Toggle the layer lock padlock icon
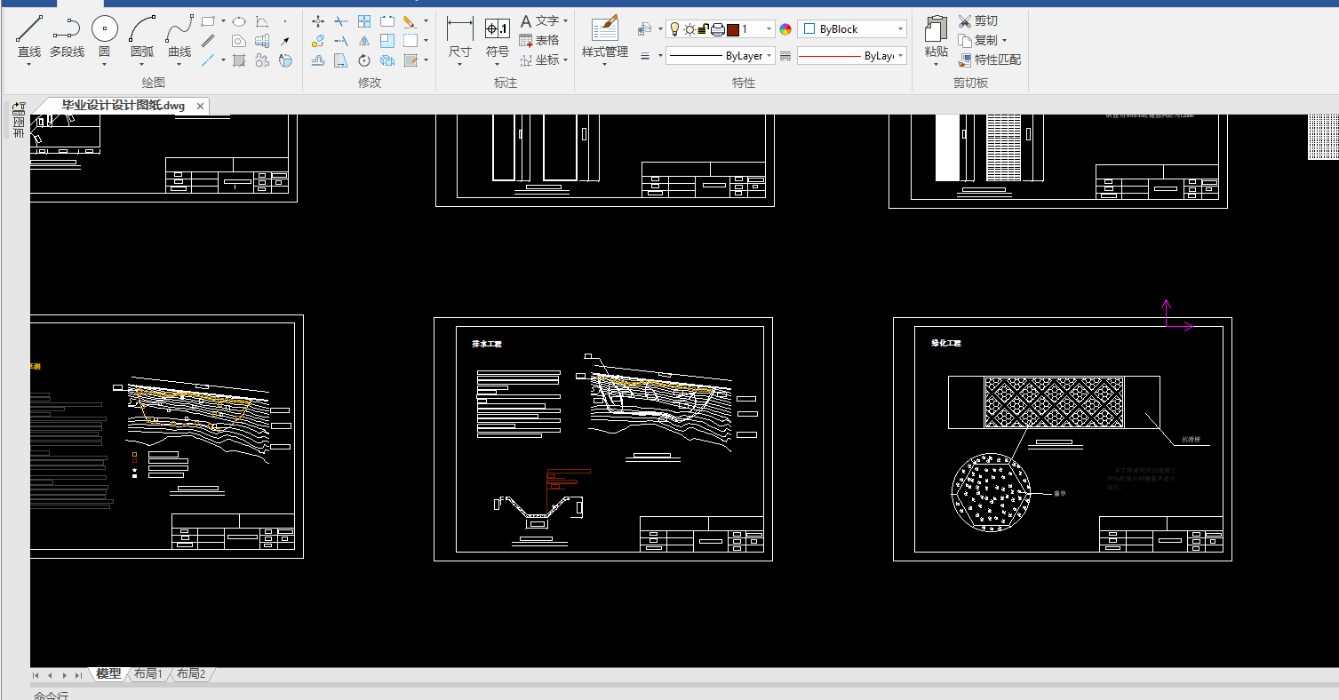Viewport: 1339px width, 700px height. tap(703, 29)
